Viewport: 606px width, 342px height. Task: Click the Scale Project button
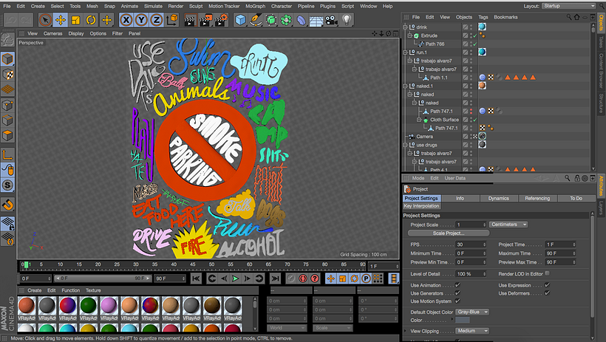coord(449,233)
